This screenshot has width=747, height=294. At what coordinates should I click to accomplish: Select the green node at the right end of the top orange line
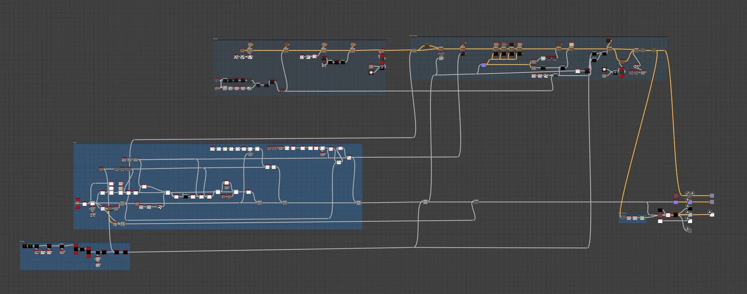click(x=654, y=50)
